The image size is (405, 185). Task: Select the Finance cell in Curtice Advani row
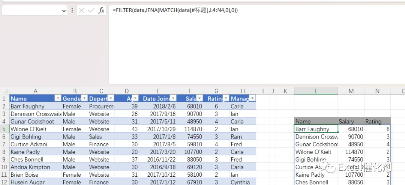coord(101,144)
